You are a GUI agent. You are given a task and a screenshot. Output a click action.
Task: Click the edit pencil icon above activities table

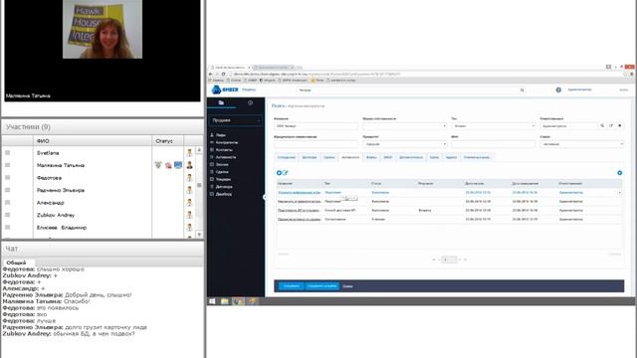click(286, 173)
